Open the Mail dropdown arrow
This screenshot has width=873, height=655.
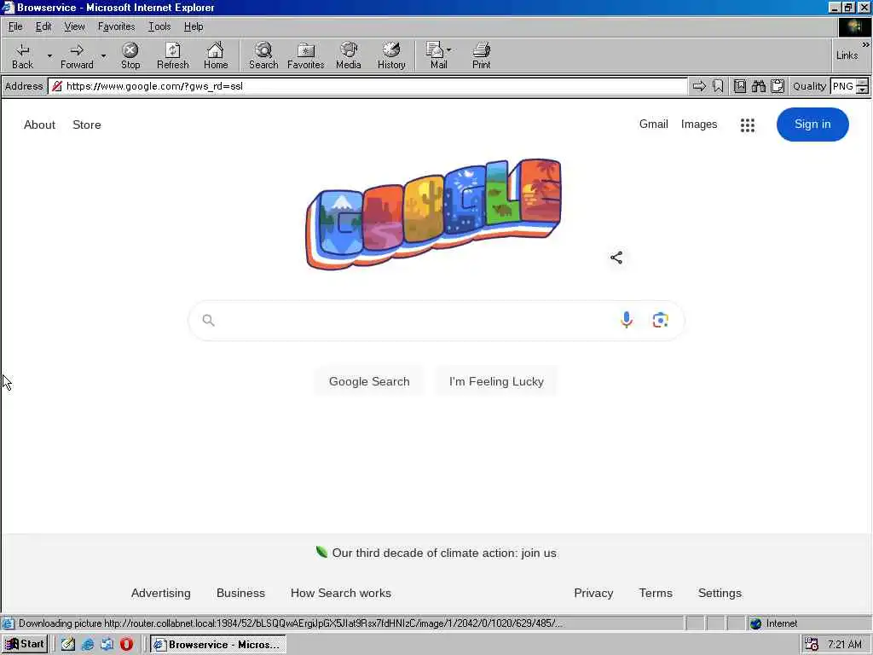pyautogui.click(x=448, y=50)
